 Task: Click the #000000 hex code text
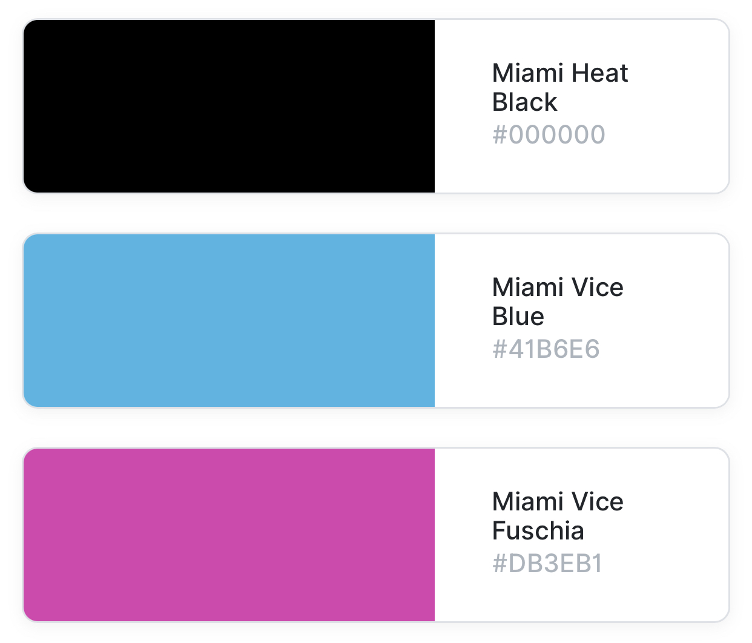(549, 135)
